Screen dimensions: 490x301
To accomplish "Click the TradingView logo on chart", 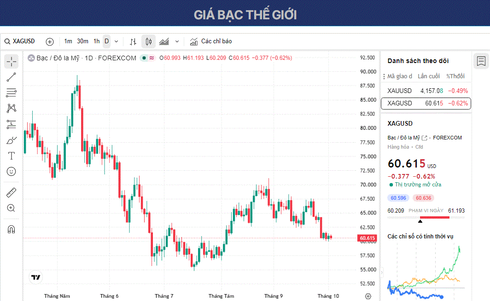I will click(35, 277).
